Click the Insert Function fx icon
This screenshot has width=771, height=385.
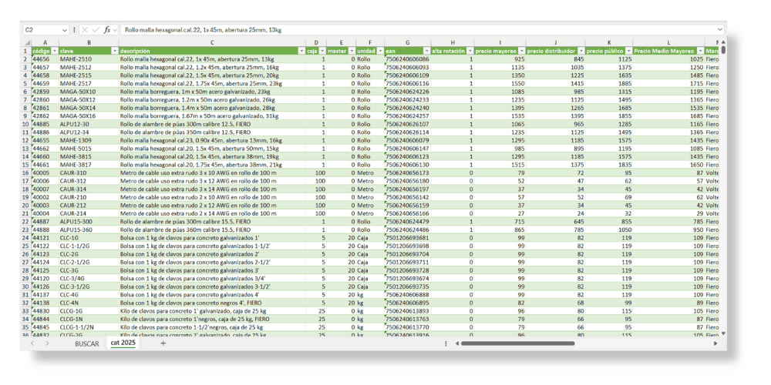107,29
